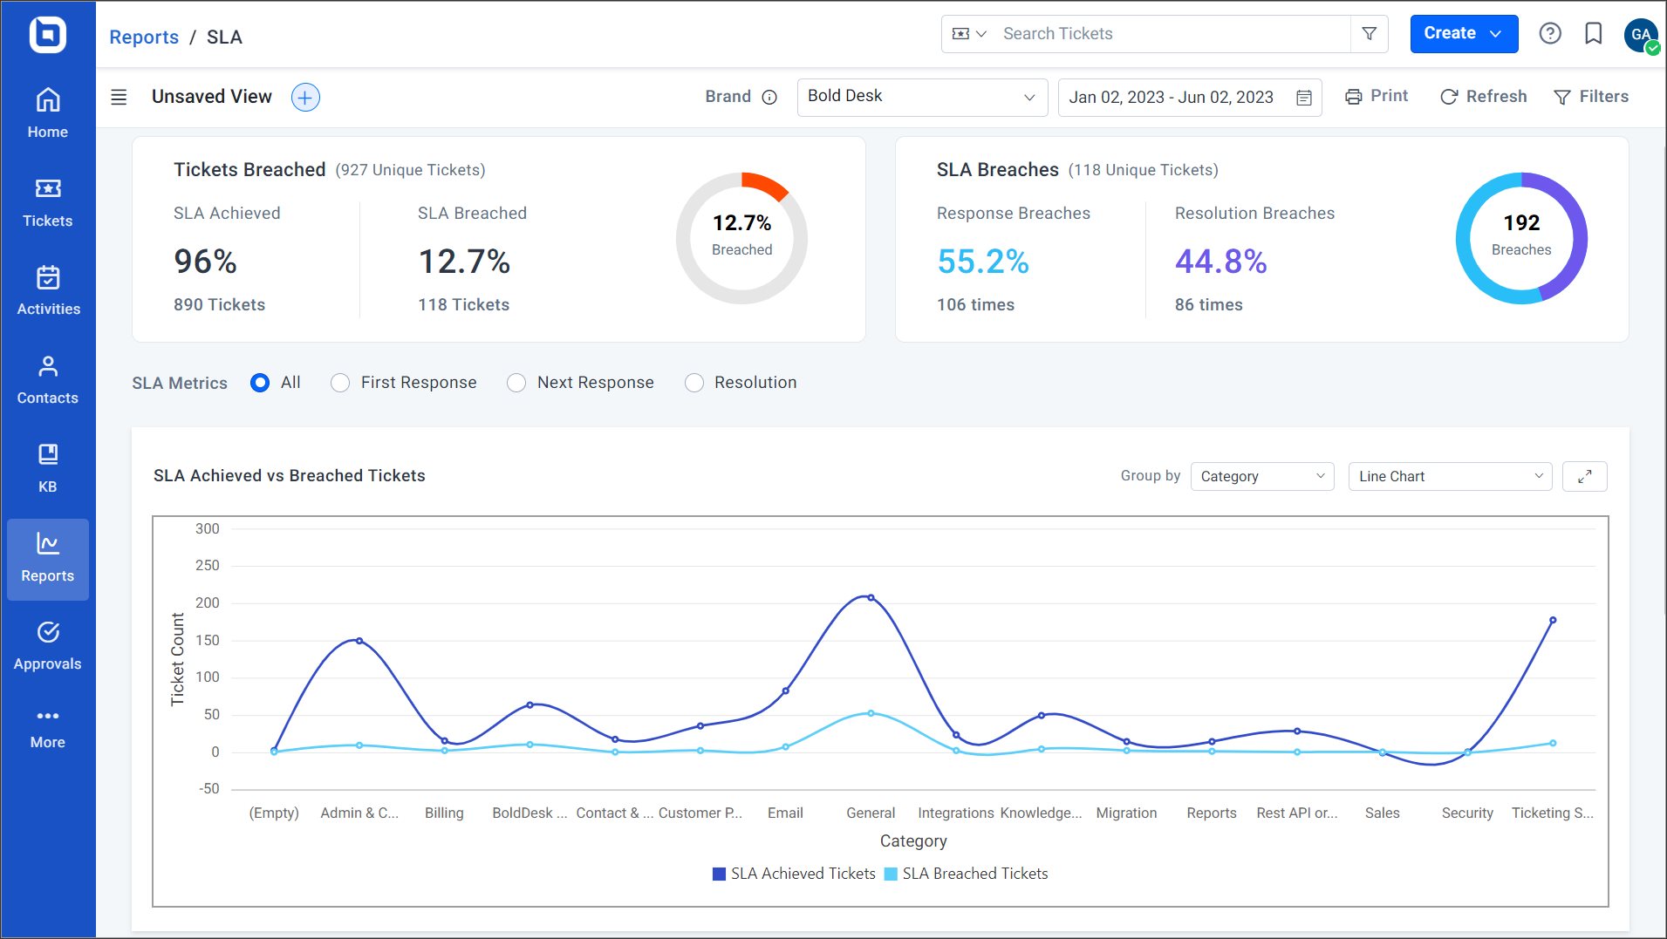The height and width of the screenshot is (939, 1667).
Task: Click the Billing category axis label
Action: (x=444, y=813)
